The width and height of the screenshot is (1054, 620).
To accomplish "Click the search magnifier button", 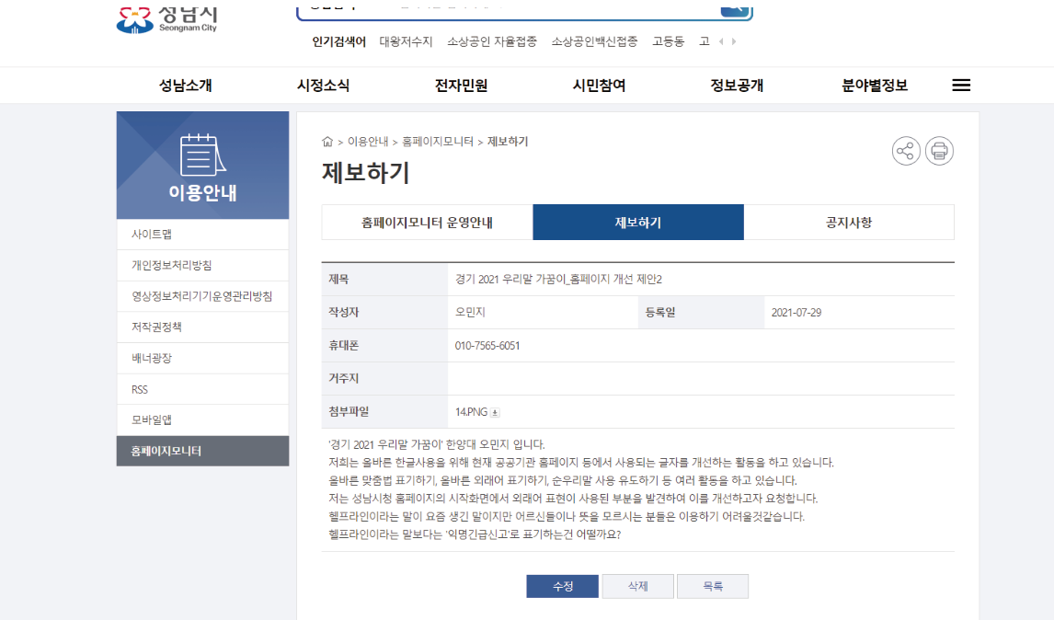I will [x=735, y=8].
